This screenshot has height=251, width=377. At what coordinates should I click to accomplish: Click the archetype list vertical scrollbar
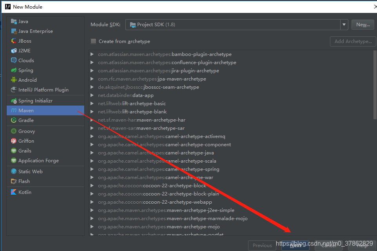(375, 85)
